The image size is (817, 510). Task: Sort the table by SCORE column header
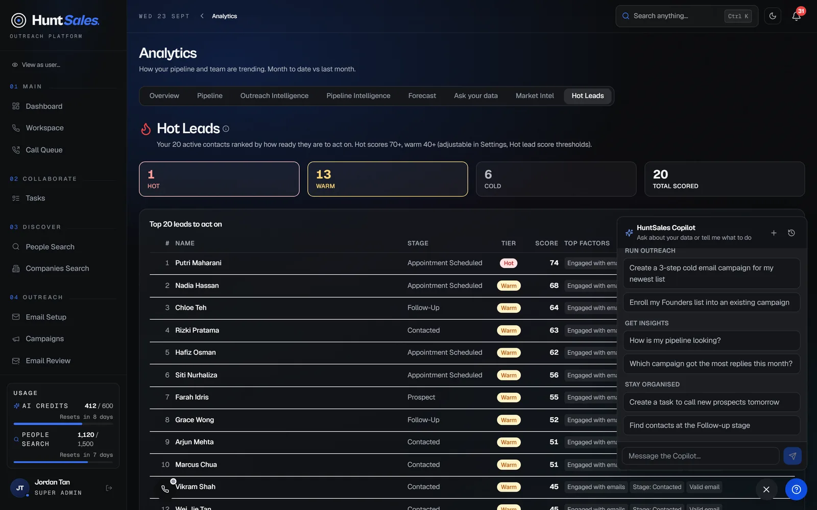546,243
